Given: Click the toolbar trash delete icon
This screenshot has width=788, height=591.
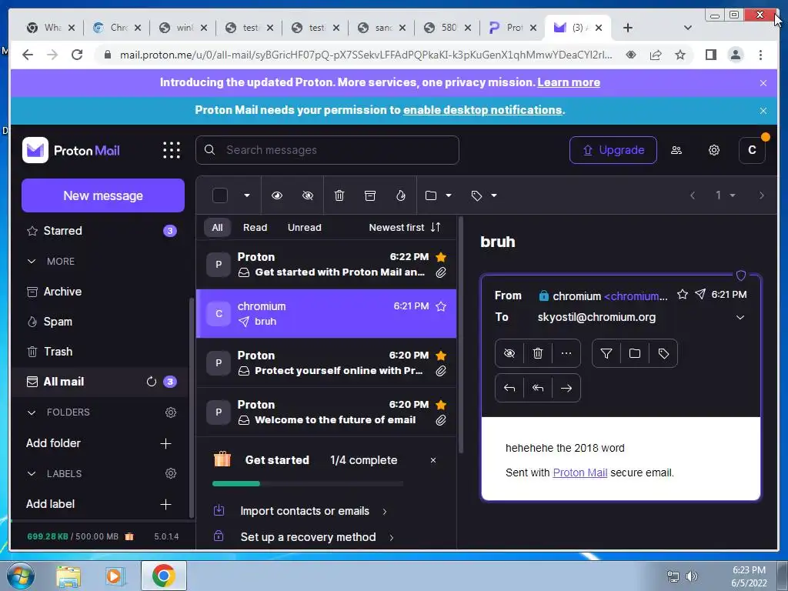Looking at the screenshot, I should [339, 195].
